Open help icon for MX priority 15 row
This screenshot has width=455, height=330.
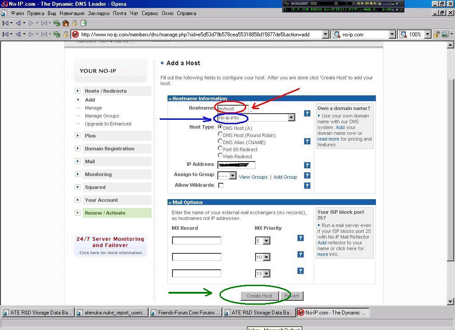coord(301,271)
